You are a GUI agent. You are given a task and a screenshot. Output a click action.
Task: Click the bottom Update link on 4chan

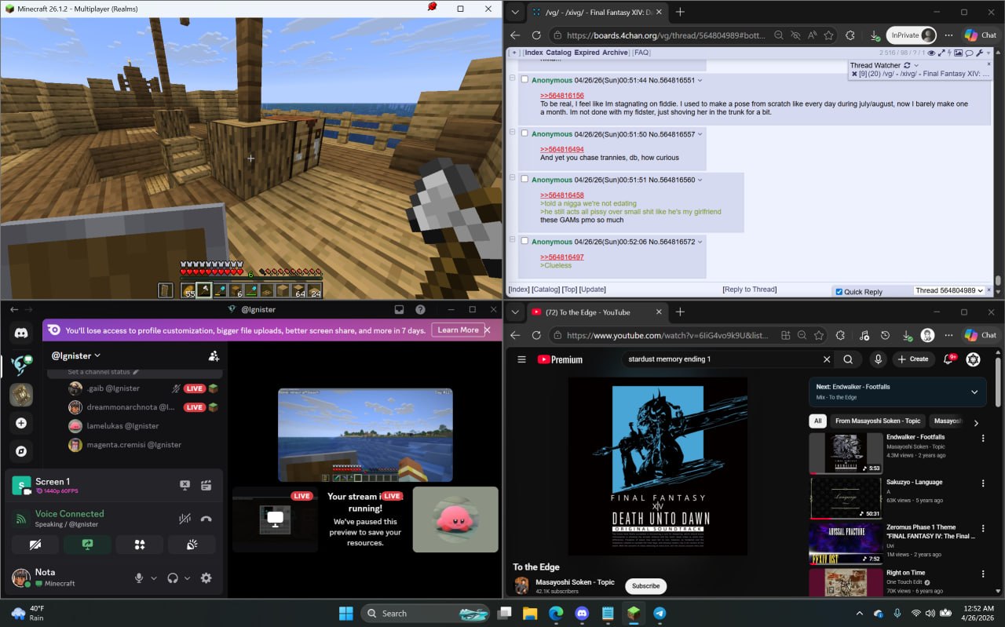point(592,290)
